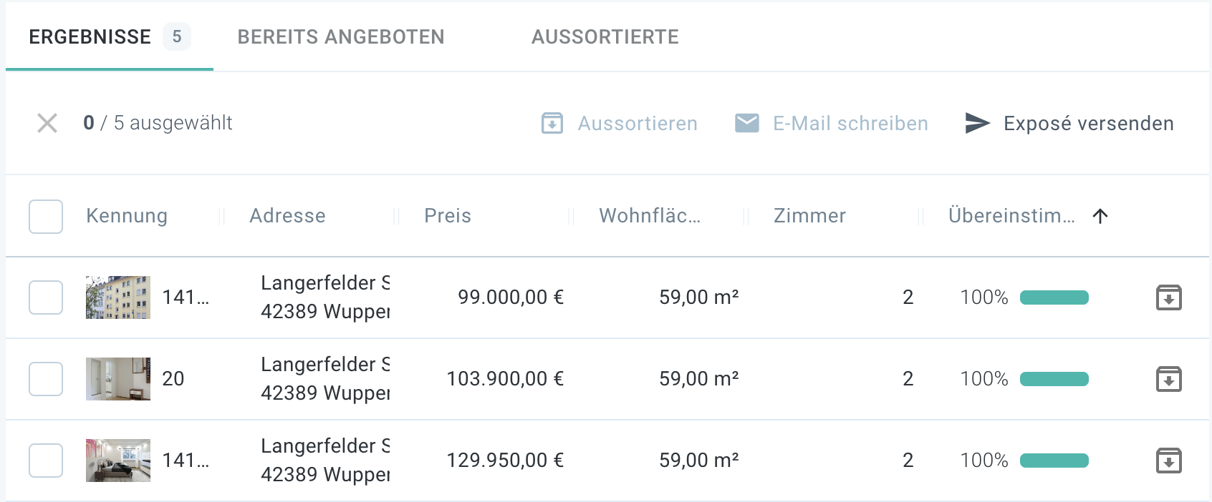Click the X icon to clear selection
The height and width of the screenshot is (502, 1212).
pos(47,123)
